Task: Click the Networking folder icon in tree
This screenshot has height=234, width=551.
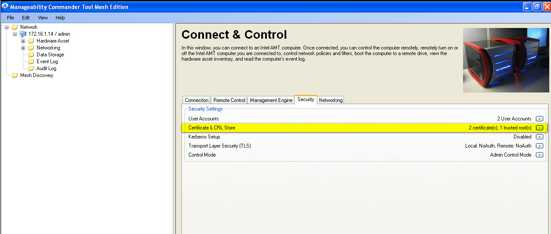Action: [x=31, y=48]
